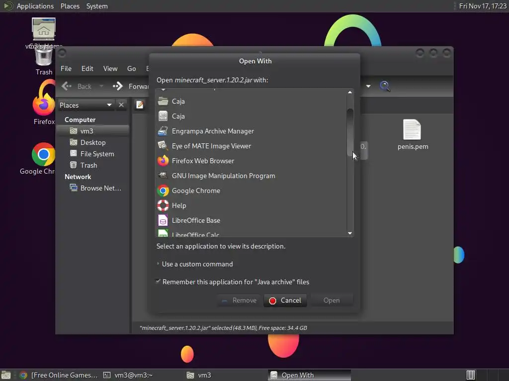Open File System in Places sidebar

(97, 154)
